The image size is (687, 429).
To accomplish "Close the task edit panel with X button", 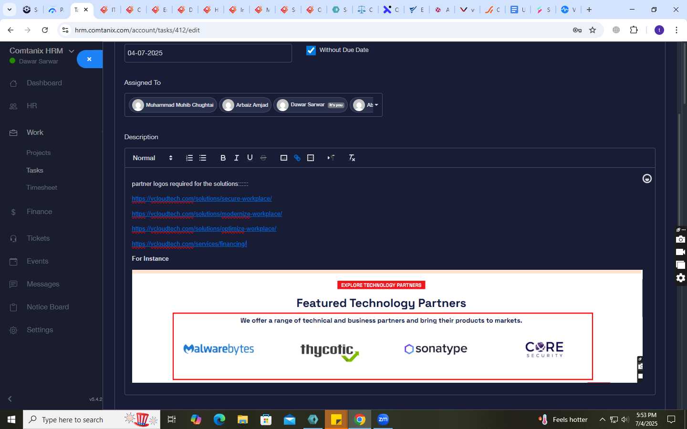I will click(x=89, y=59).
